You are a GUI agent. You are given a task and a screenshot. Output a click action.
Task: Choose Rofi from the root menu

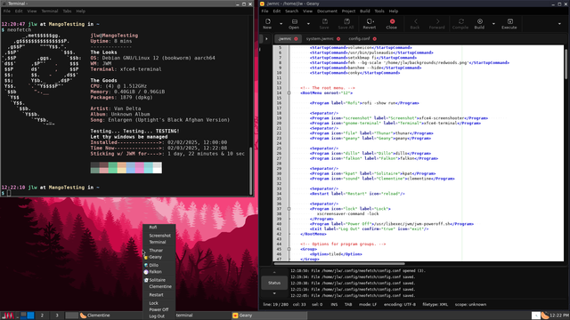[159, 228]
